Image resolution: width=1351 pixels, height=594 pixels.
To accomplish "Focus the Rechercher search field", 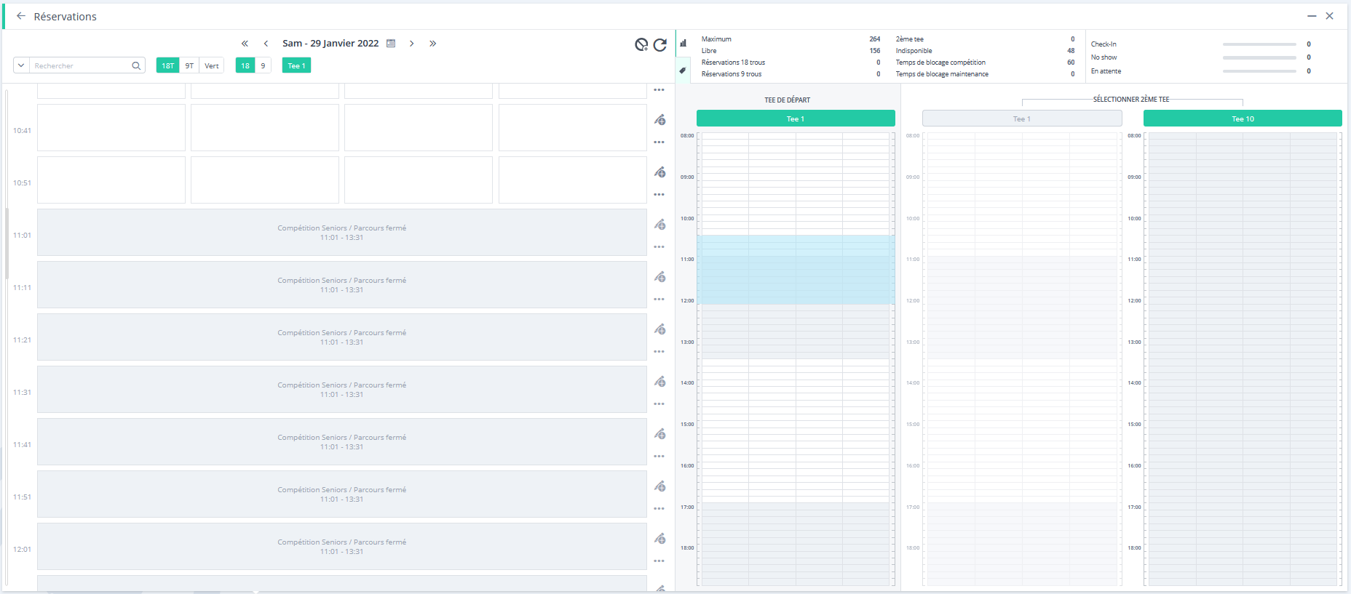I will click(x=80, y=65).
